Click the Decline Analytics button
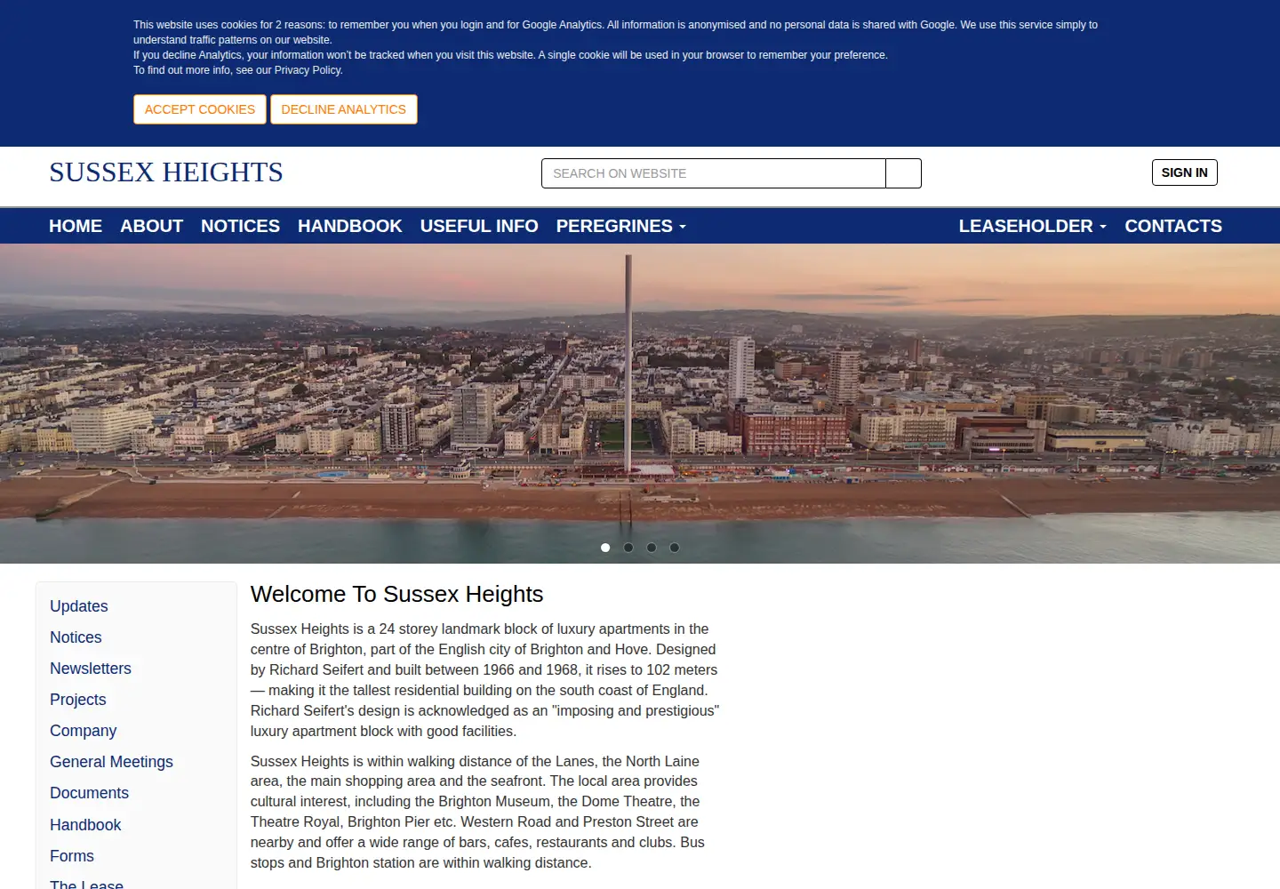The image size is (1280, 889). [344, 109]
